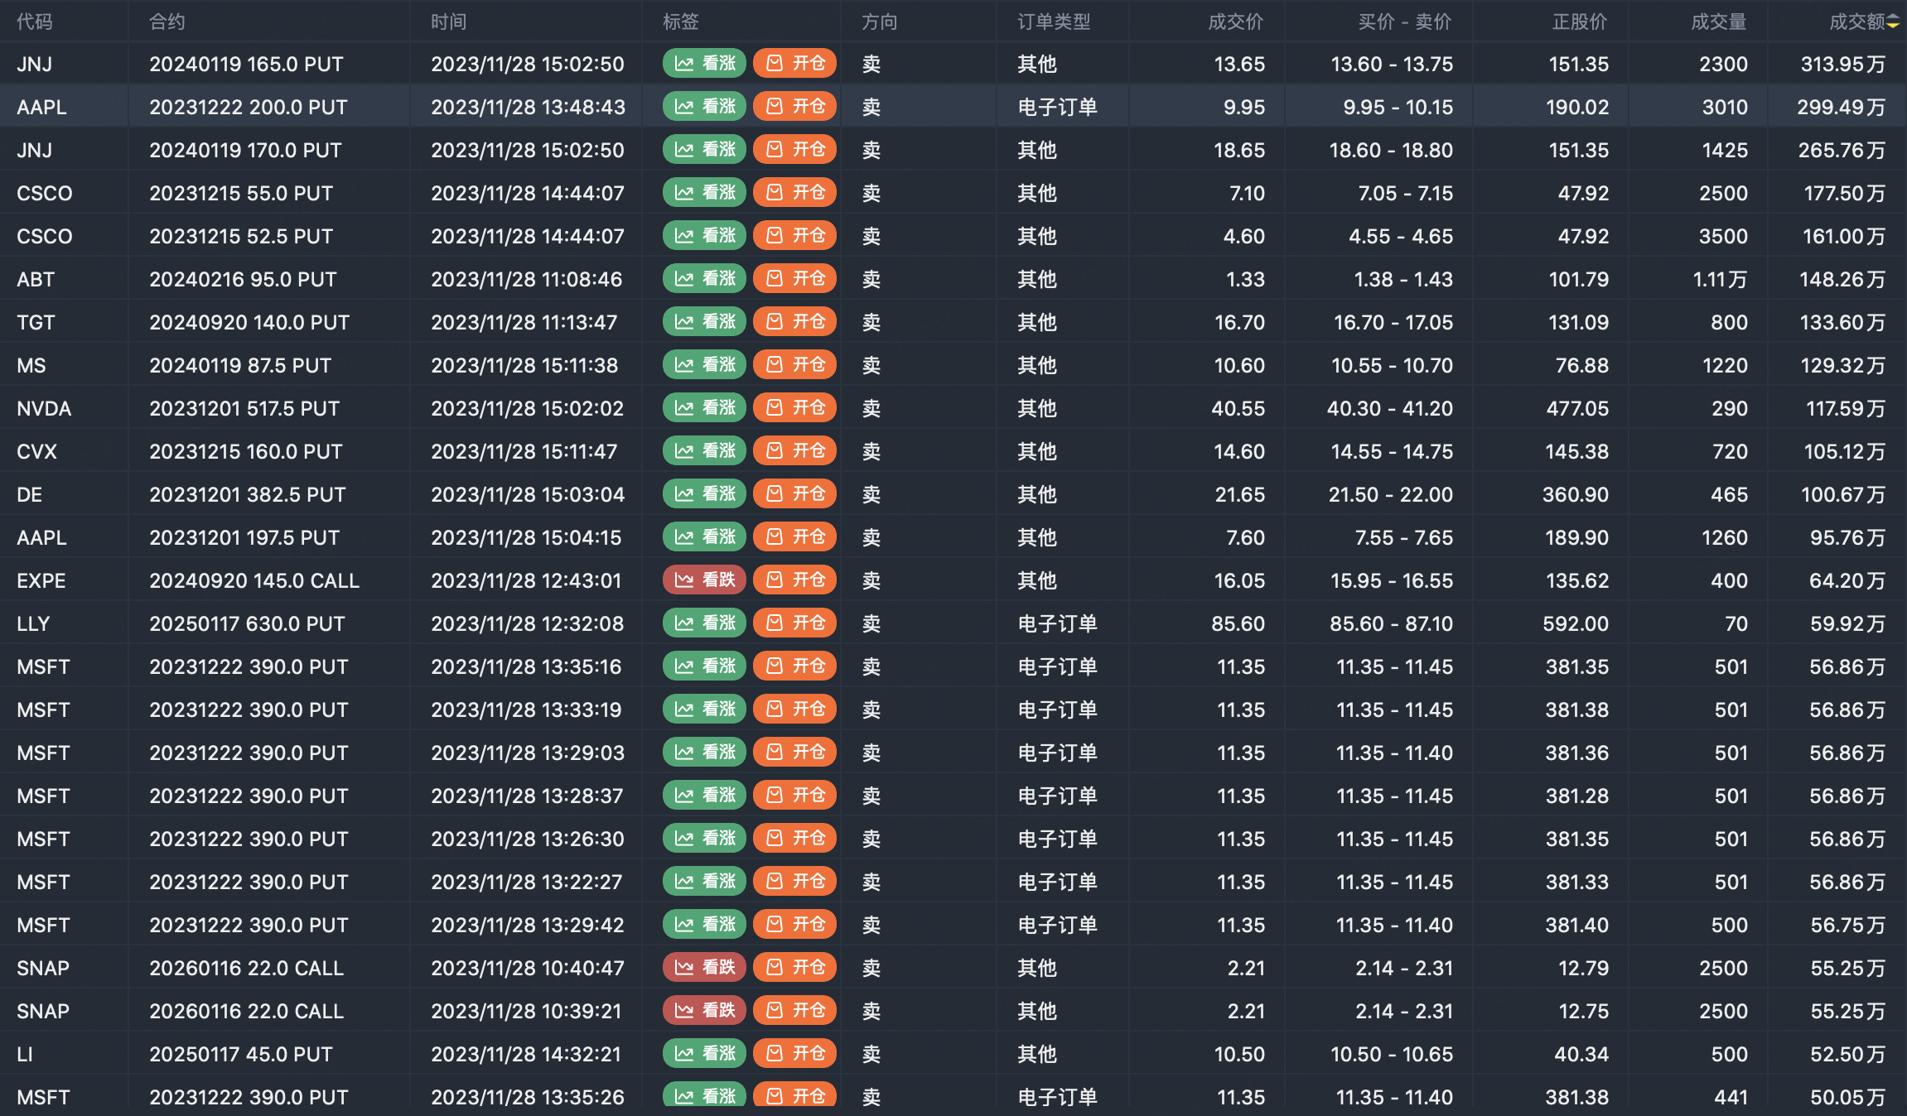
Task: Click the 标签 column header
Action: [x=681, y=22]
